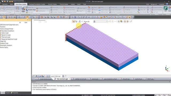
Task: Click the None (O) selection label
Action: point(87,22)
